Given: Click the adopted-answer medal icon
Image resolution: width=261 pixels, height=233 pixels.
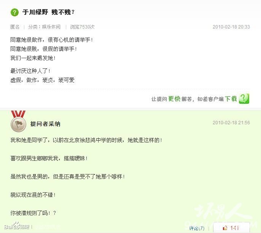Looking at the screenshot, I should pyautogui.click(x=18, y=122).
